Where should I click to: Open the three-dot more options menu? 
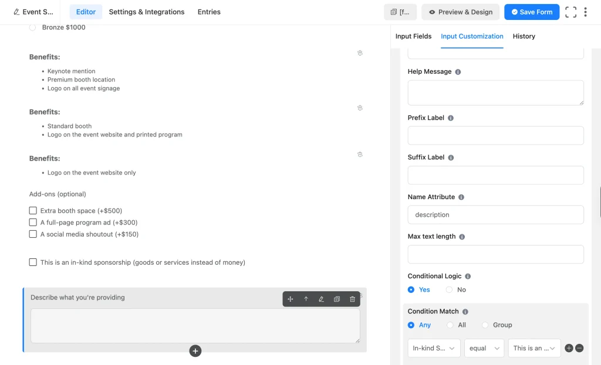pos(585,12)
